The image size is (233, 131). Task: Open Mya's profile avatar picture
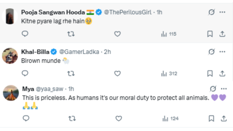tap(11, 93)
